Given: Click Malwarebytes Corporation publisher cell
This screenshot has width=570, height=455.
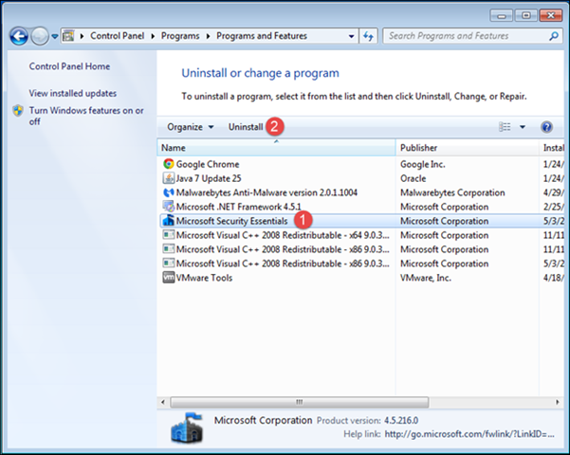Looking at the screenshot, I should (x=452, y=192).
